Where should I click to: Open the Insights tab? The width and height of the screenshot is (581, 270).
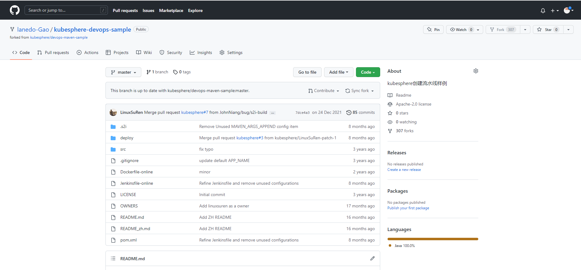click(201, 52)
